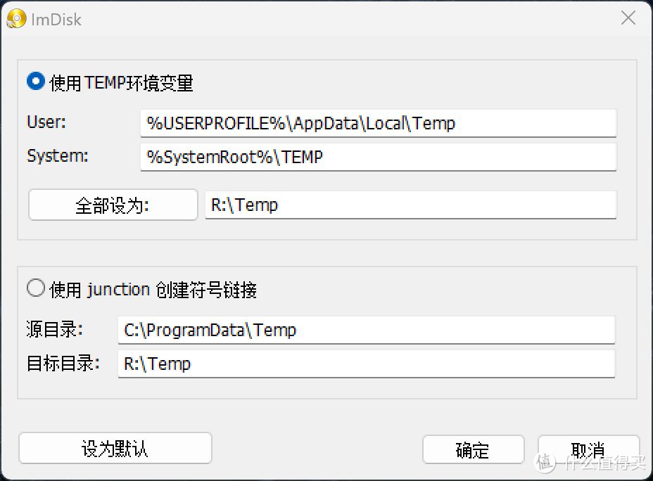Click the 目标目录 field showing R:\Temp
Viewport: 653px width, 481px height.
coord(367,364)
